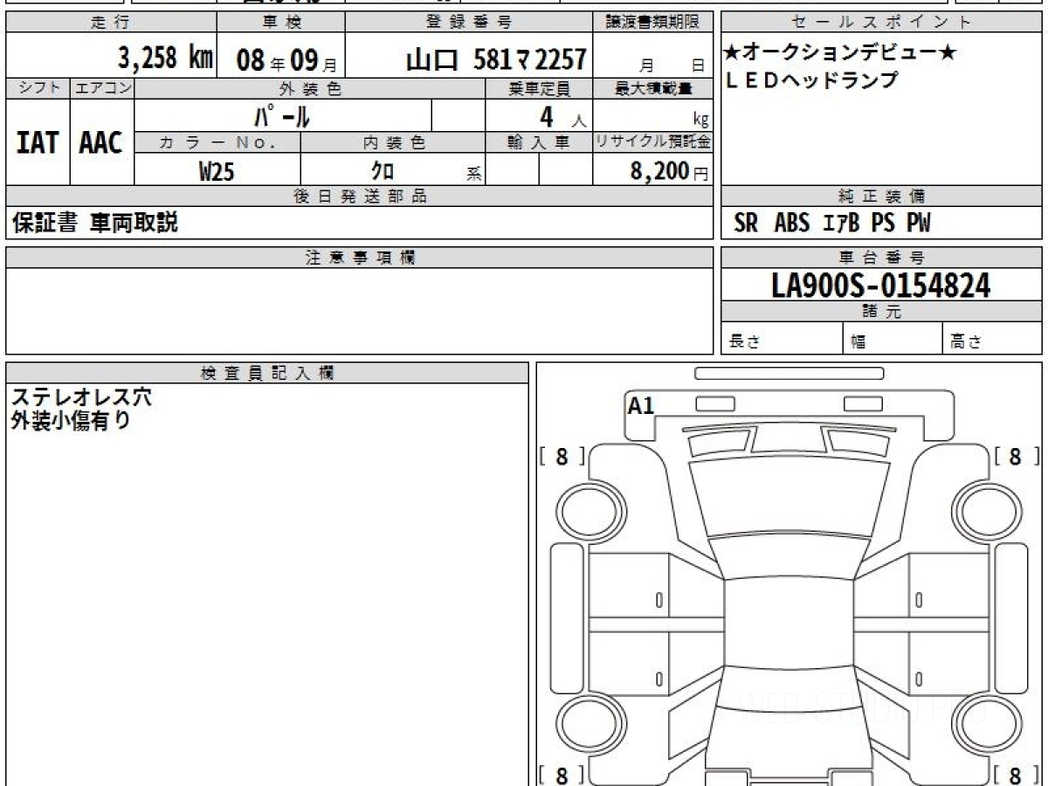
Task: Select the color code W25
Action: (217, 171)
